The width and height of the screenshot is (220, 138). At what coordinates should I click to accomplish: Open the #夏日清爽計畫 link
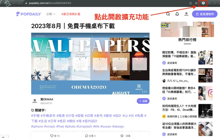71,14
